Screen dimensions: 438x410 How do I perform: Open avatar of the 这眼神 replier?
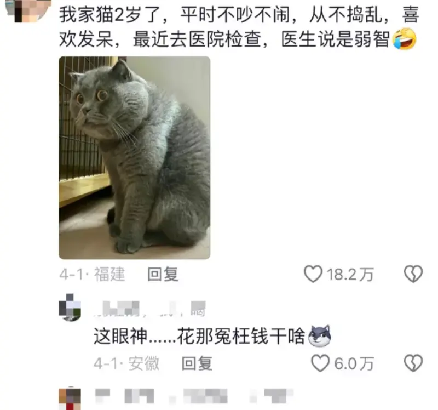coord(70,307)
